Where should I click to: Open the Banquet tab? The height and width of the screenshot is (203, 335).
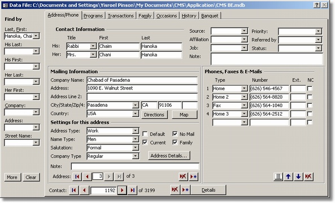tap(210, 16)
